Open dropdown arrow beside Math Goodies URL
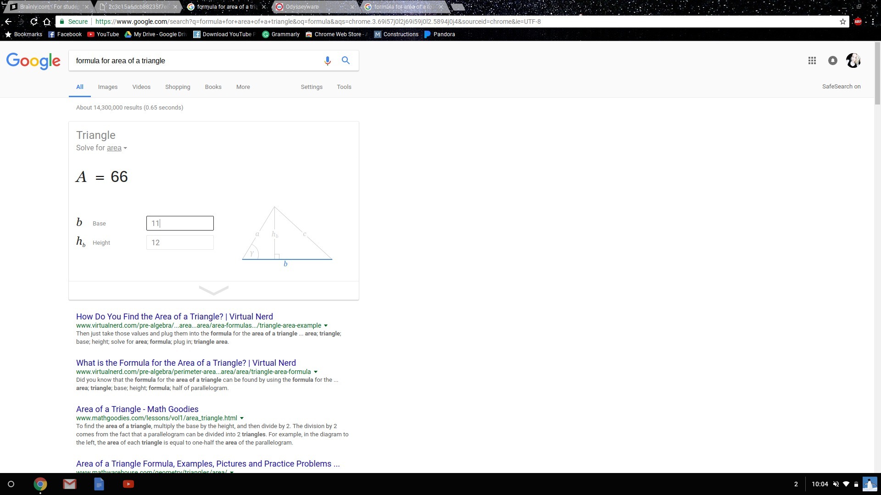This screenshot has width=881, height=495. [242, 418]
